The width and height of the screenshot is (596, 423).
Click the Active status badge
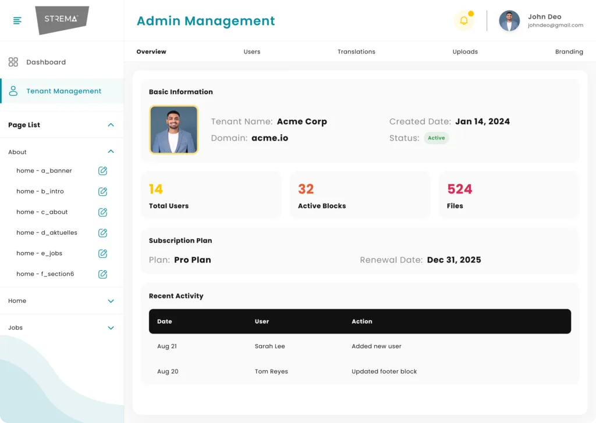point(437,138)
